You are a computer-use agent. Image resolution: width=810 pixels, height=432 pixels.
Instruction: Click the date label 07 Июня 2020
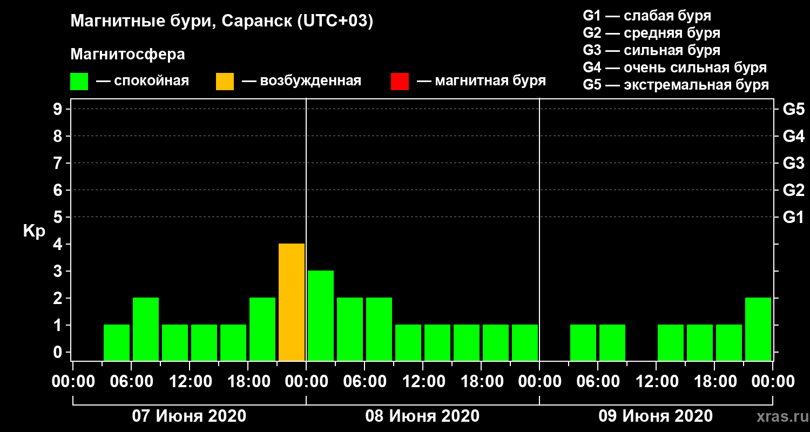coord(189,416)
